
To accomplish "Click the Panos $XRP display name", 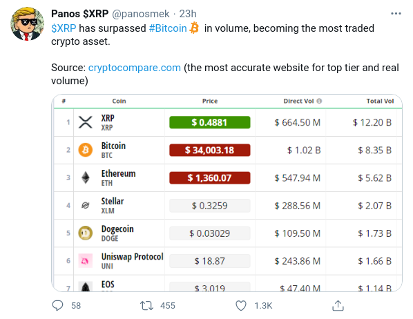I will coord(80,14).
